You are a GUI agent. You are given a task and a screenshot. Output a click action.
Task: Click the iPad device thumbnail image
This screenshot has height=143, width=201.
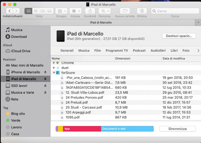point(61,36)
